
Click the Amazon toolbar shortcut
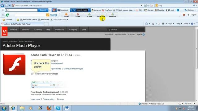coord(96,10)
